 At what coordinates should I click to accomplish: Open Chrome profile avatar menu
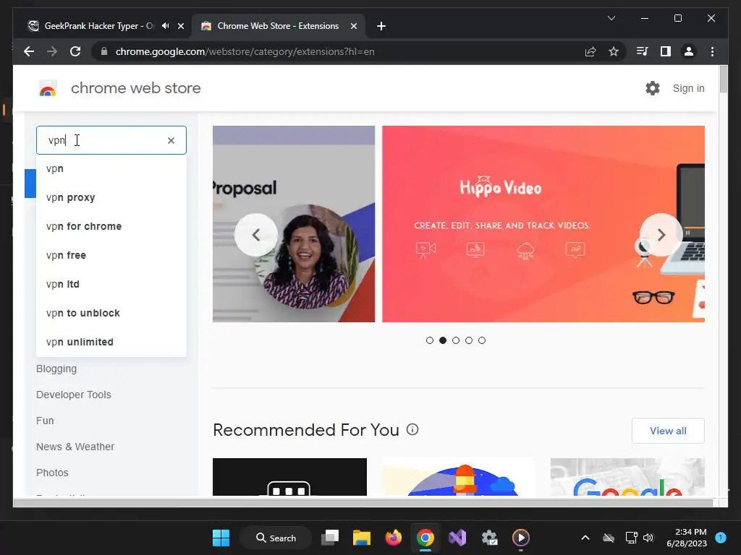pos(689,51)
